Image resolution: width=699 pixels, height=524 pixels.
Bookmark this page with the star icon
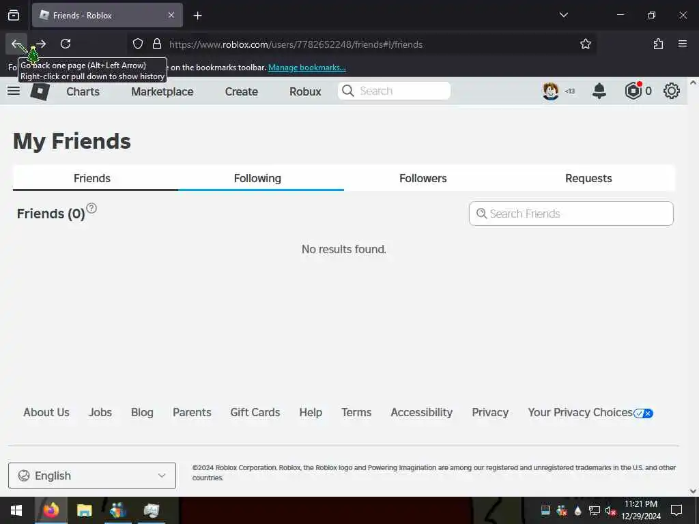tap(585, 44)
